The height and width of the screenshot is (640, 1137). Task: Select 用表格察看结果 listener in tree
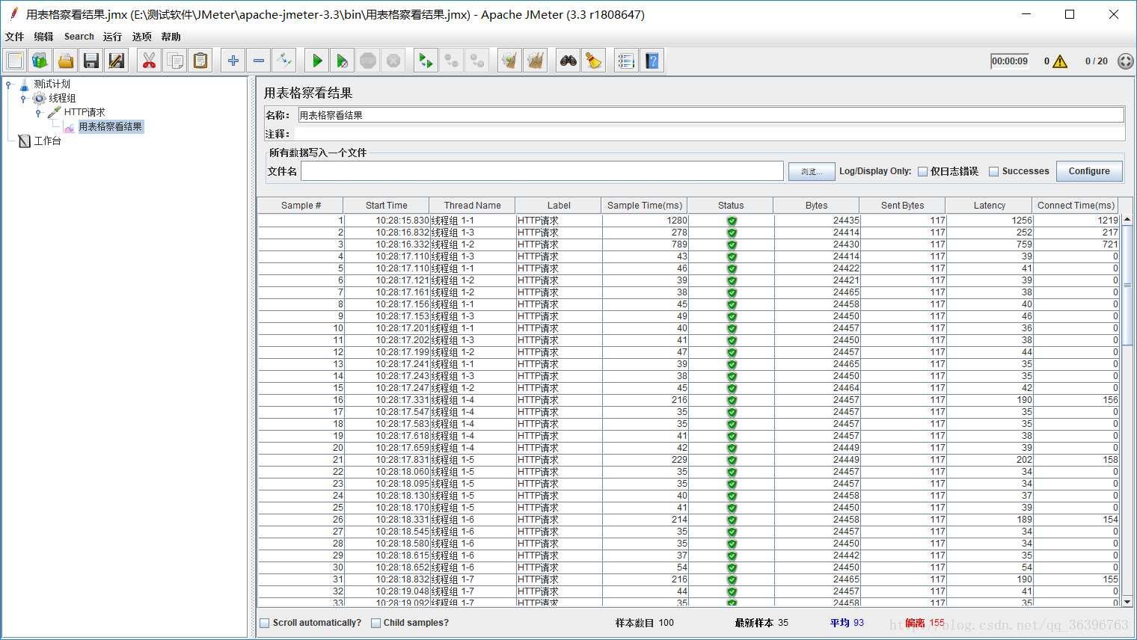[110, 127]
